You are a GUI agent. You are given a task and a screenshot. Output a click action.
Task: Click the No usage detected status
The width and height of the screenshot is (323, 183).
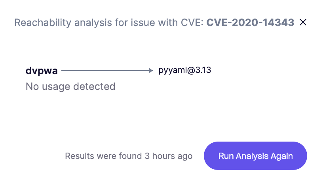tap(70, 86)
